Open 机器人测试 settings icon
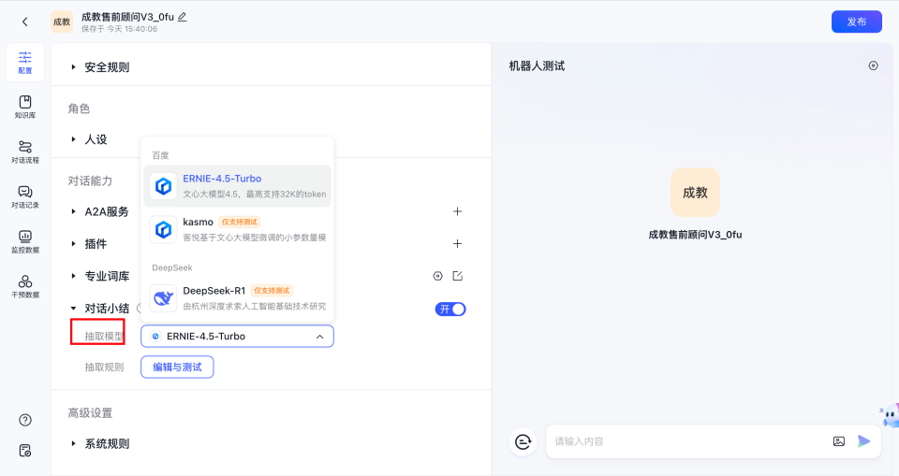This screenshot has width=899, height=476. tap(873, 65)
